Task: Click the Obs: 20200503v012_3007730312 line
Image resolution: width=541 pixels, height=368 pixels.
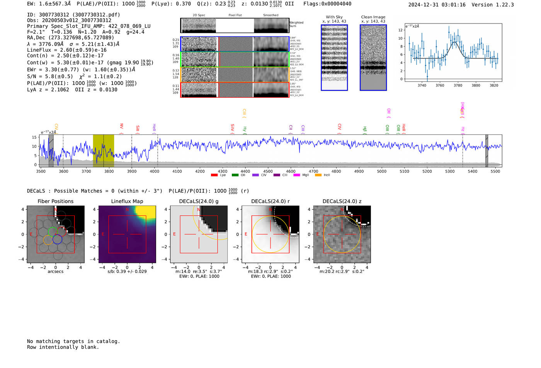Action: pyautogui.click(x=69, y=20)
